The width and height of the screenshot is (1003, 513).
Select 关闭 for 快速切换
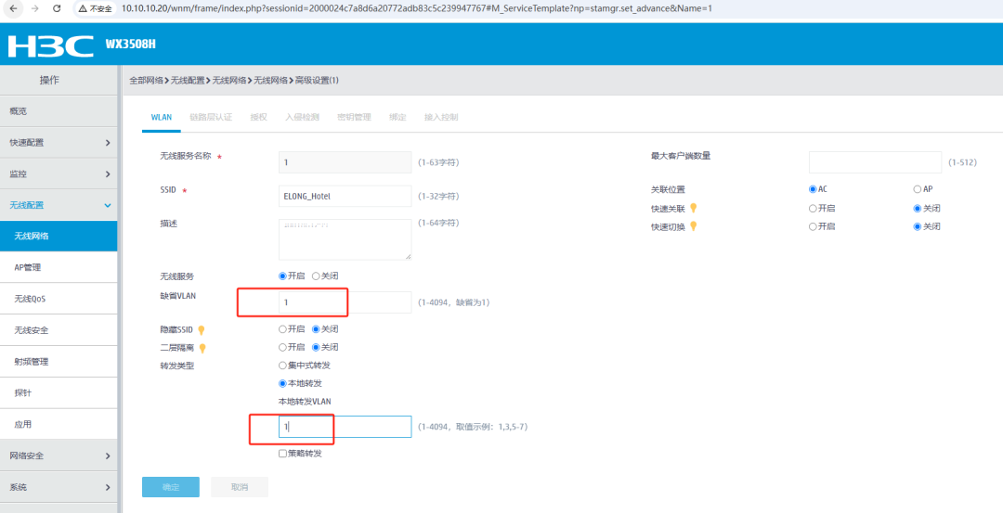(x=918, y=226)
